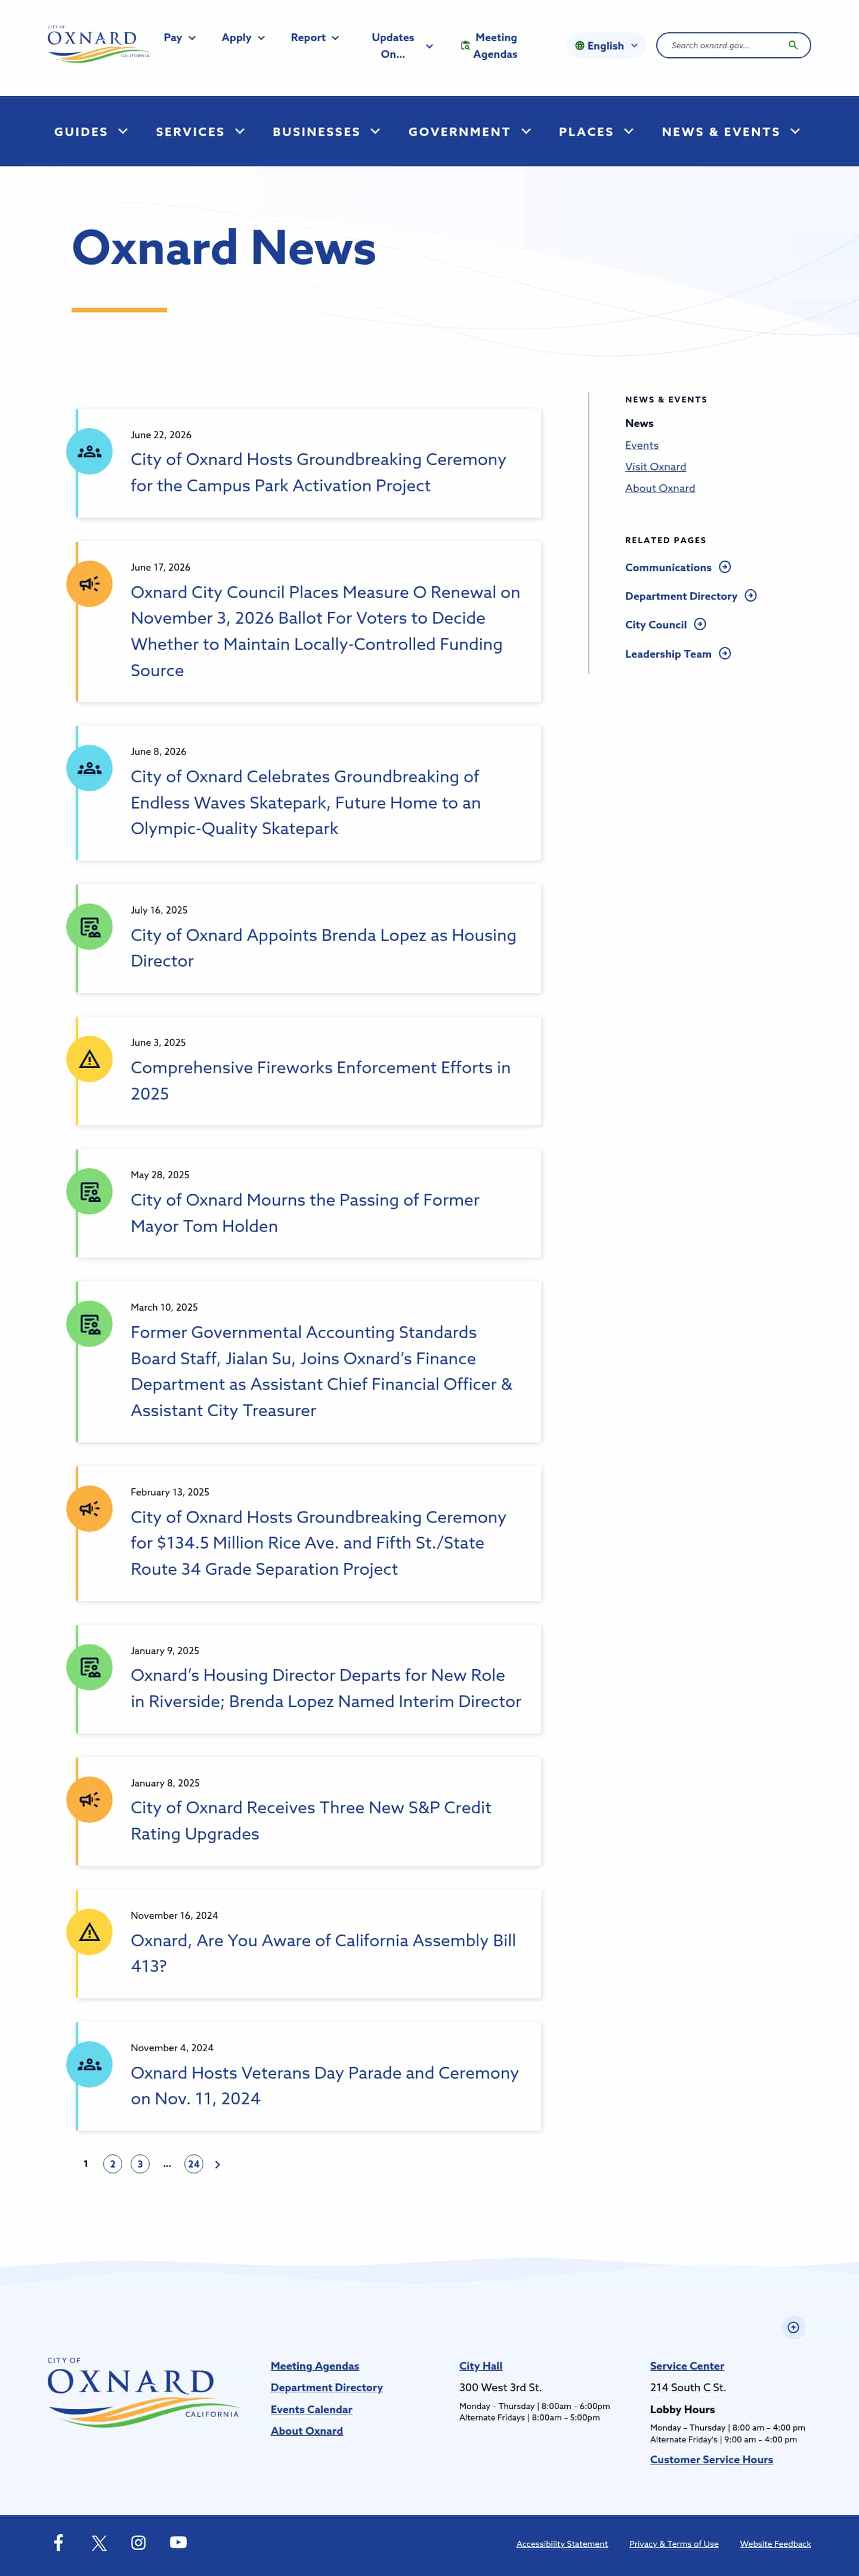Open the City Hall footer link
Viewport: 859px width, 2576px height.
(x=481, y=2366)
